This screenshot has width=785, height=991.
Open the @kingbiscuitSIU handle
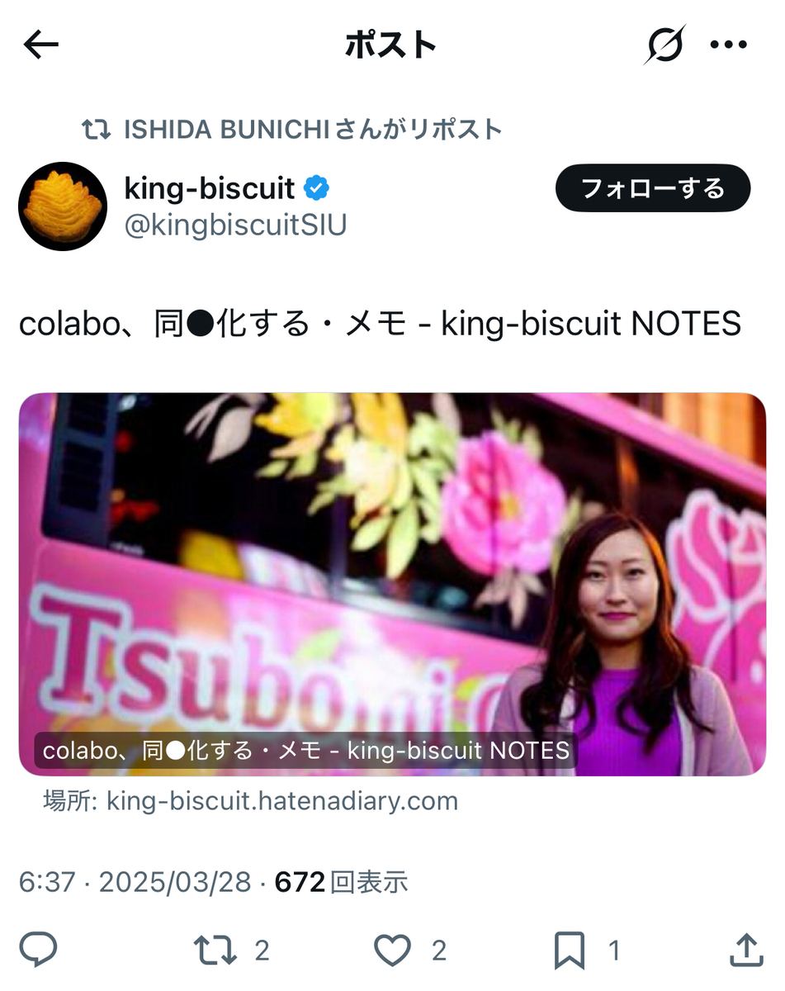click(x=236, y=225)
